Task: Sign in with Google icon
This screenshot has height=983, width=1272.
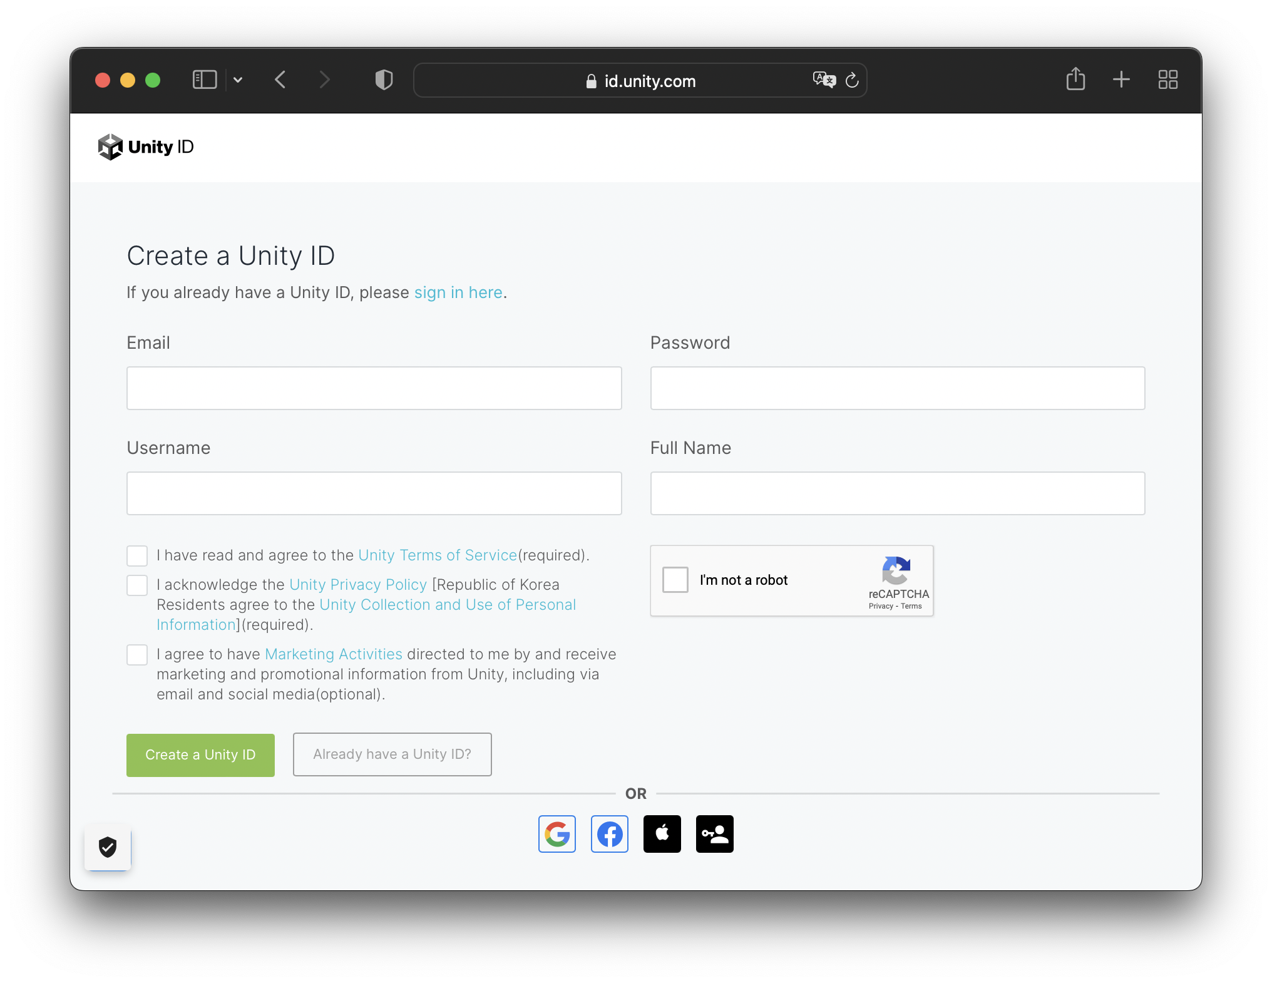Action: (556, 833)
